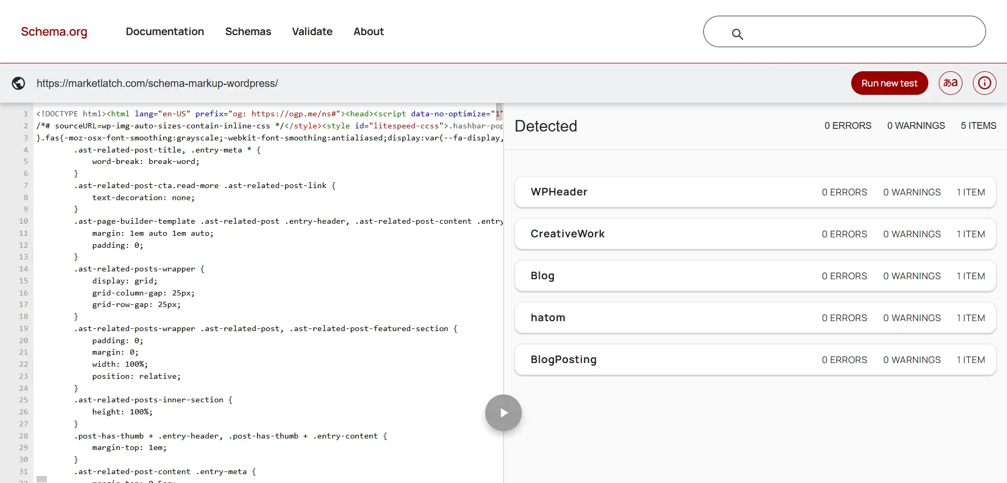Click the globe icon beside the URL
This screenshot has width=1007, height=483.
18,83
